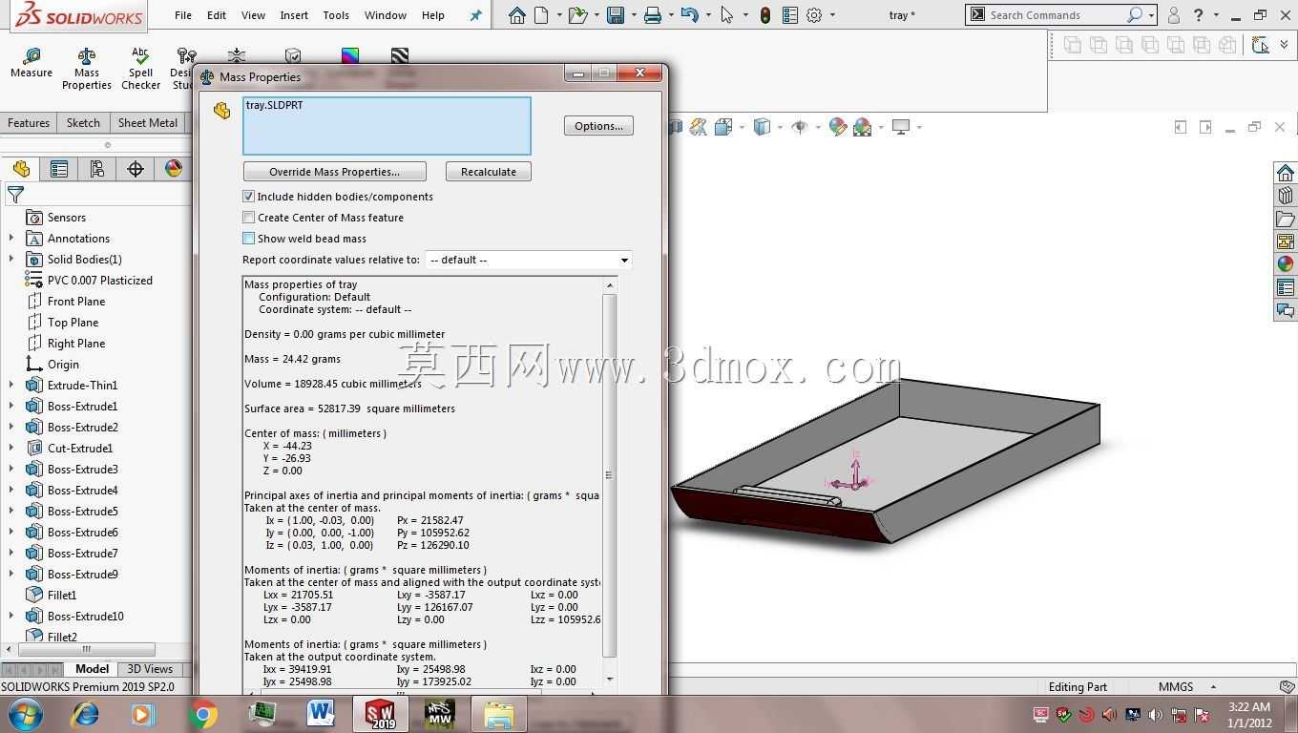Screen dimensions: 1298x733
Task: Open Custom Properties in the task pane
Action: pyautogui.click(x=1286, y=287)
